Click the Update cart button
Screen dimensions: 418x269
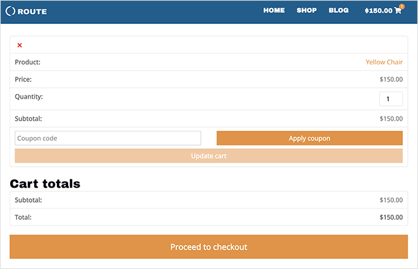pos(209,156)
